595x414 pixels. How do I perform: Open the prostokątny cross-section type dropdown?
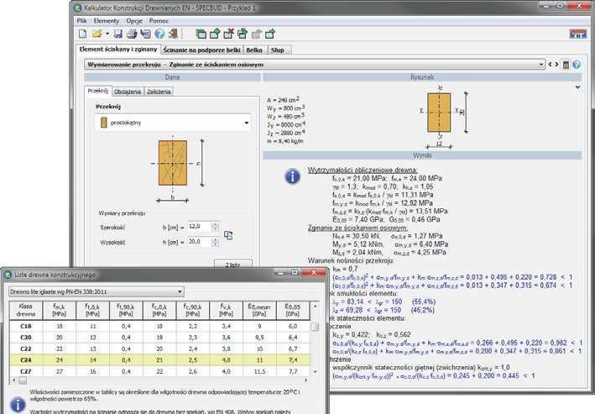173,123
